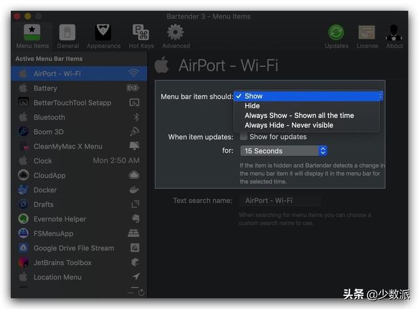Select JetBrains Toolbox list entry
The width and height of the screenshot is (419, 309).
[79, 263]
